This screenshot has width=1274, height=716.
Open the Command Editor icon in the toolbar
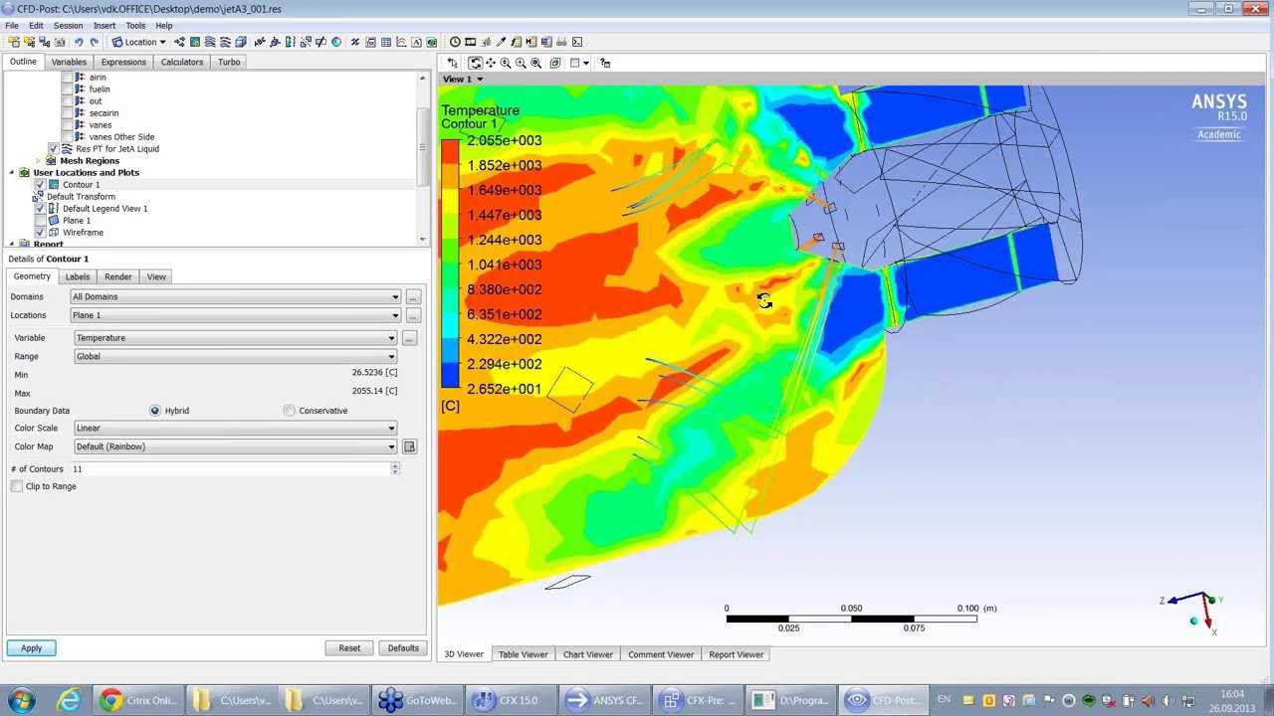[x=577, y=42]
